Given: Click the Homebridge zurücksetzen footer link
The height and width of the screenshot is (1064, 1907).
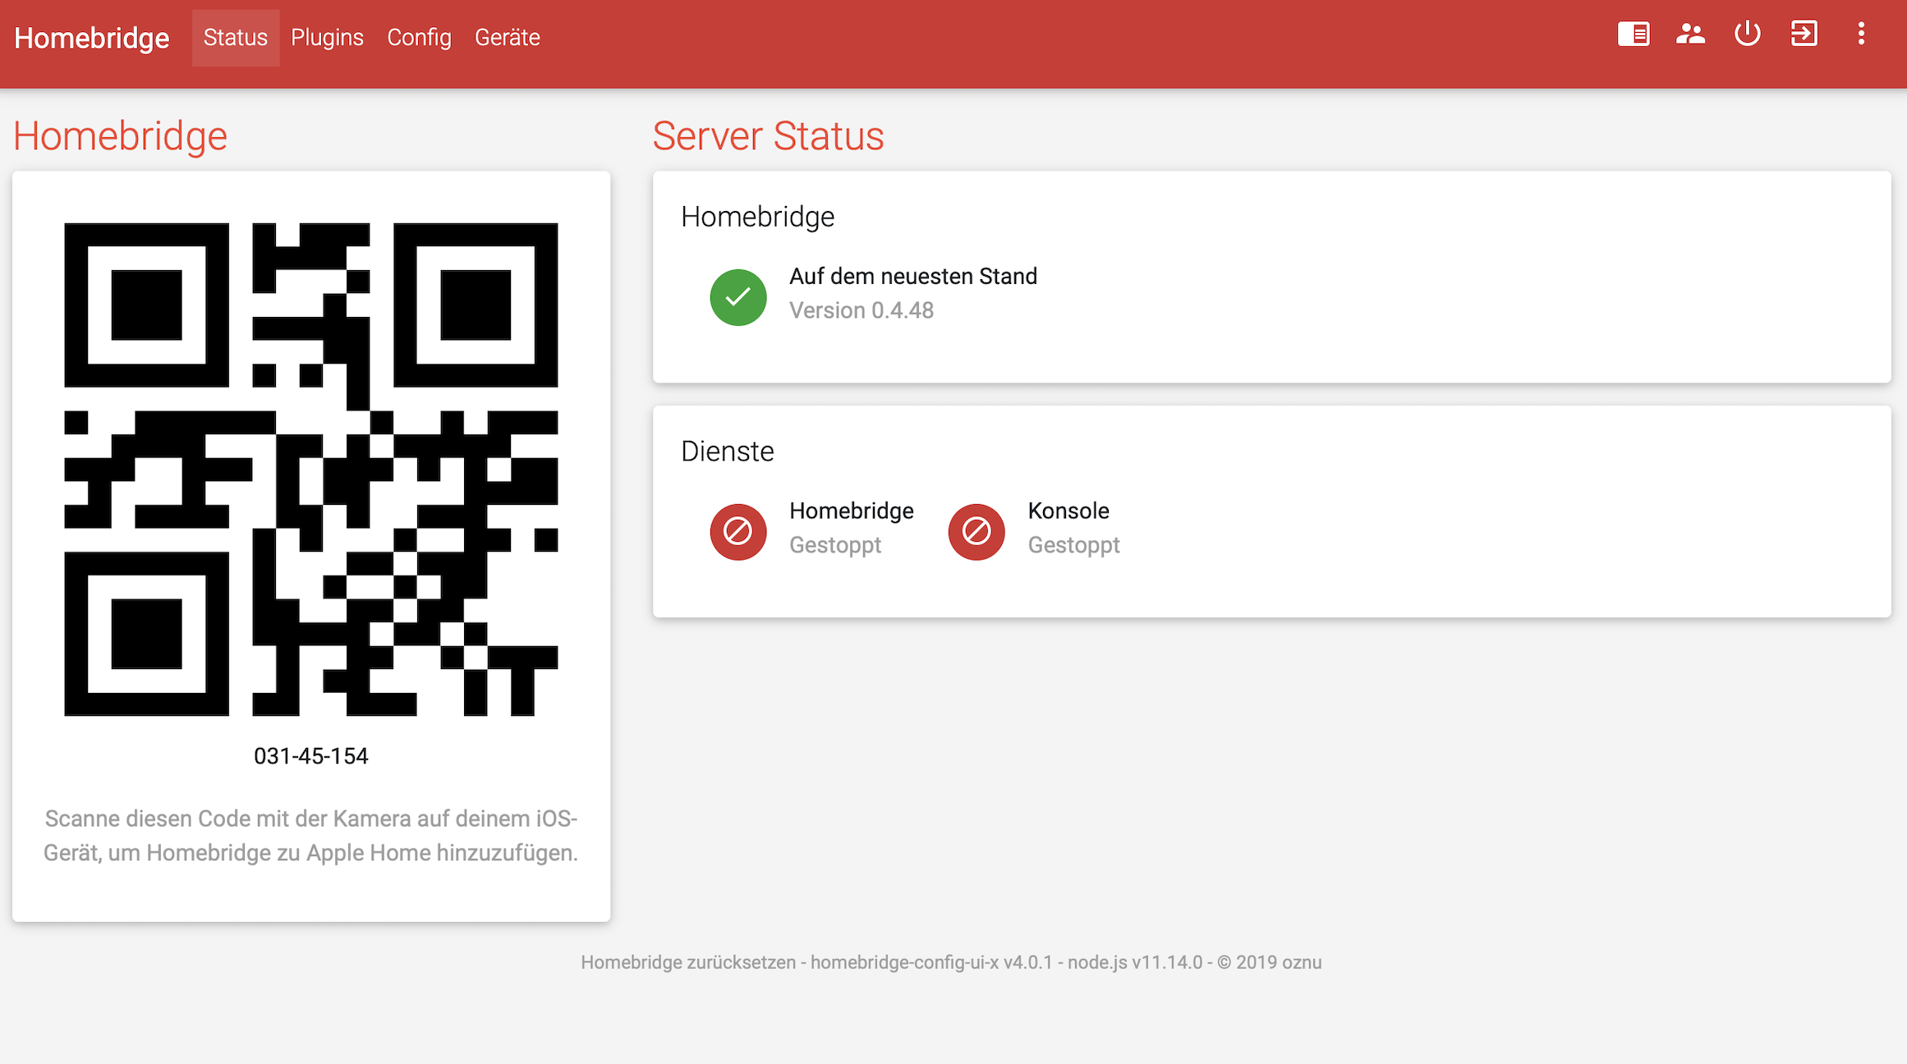Looking at the screenshot, I should tap(688, 962).
